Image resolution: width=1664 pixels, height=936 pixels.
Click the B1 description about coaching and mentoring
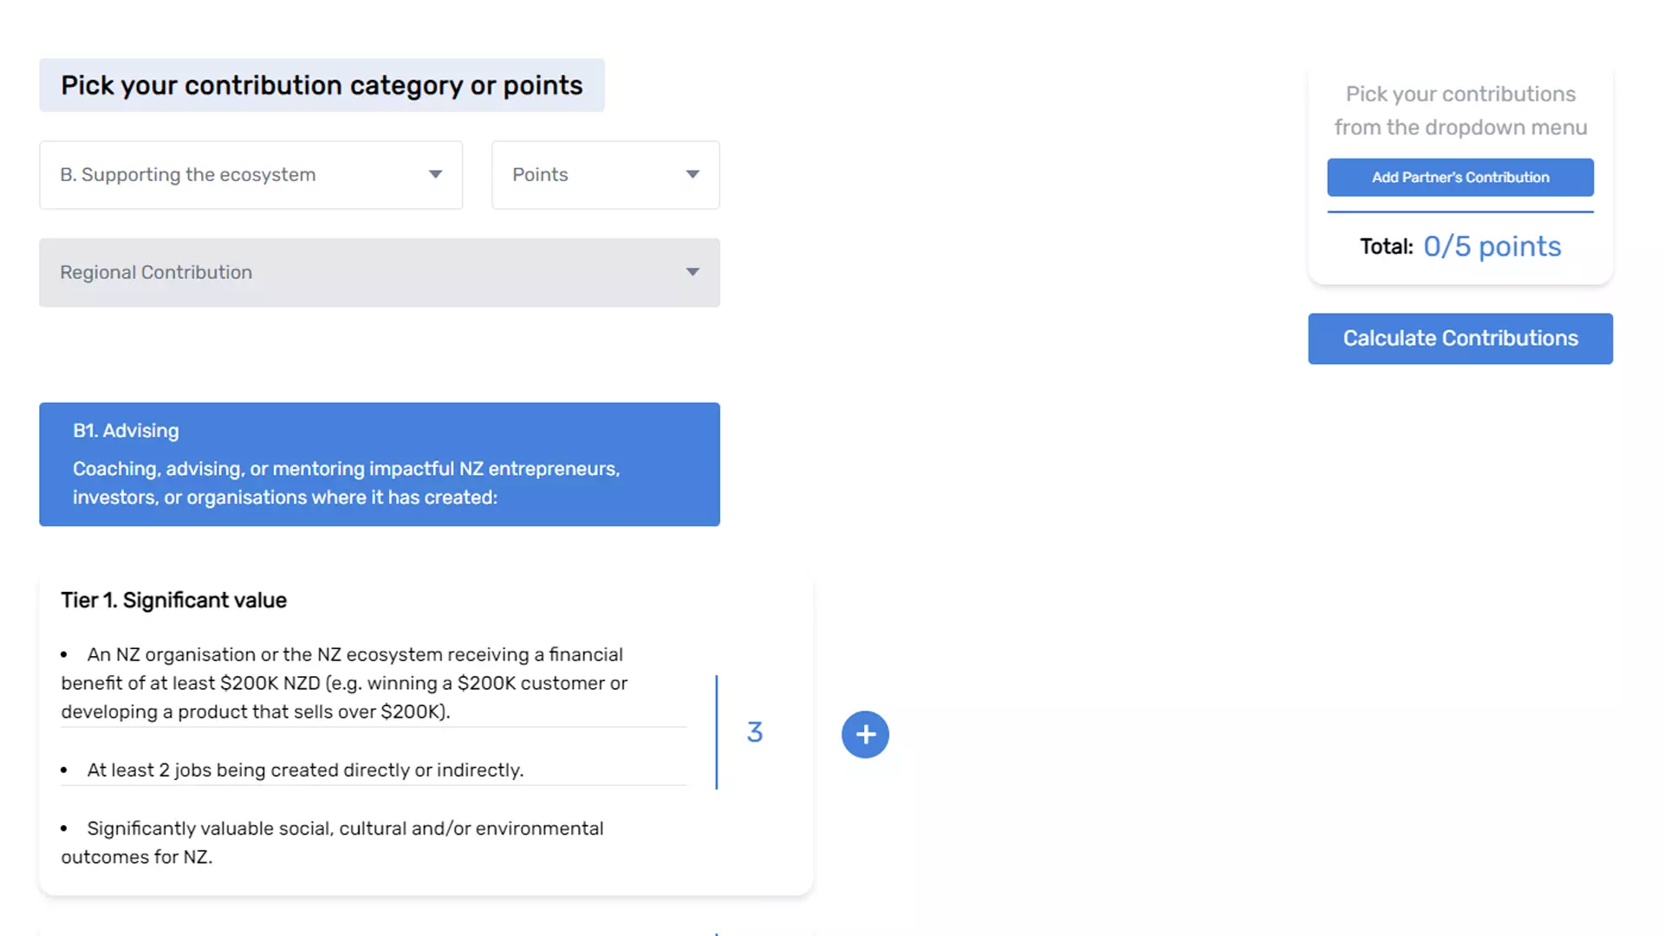click(347, 483)
